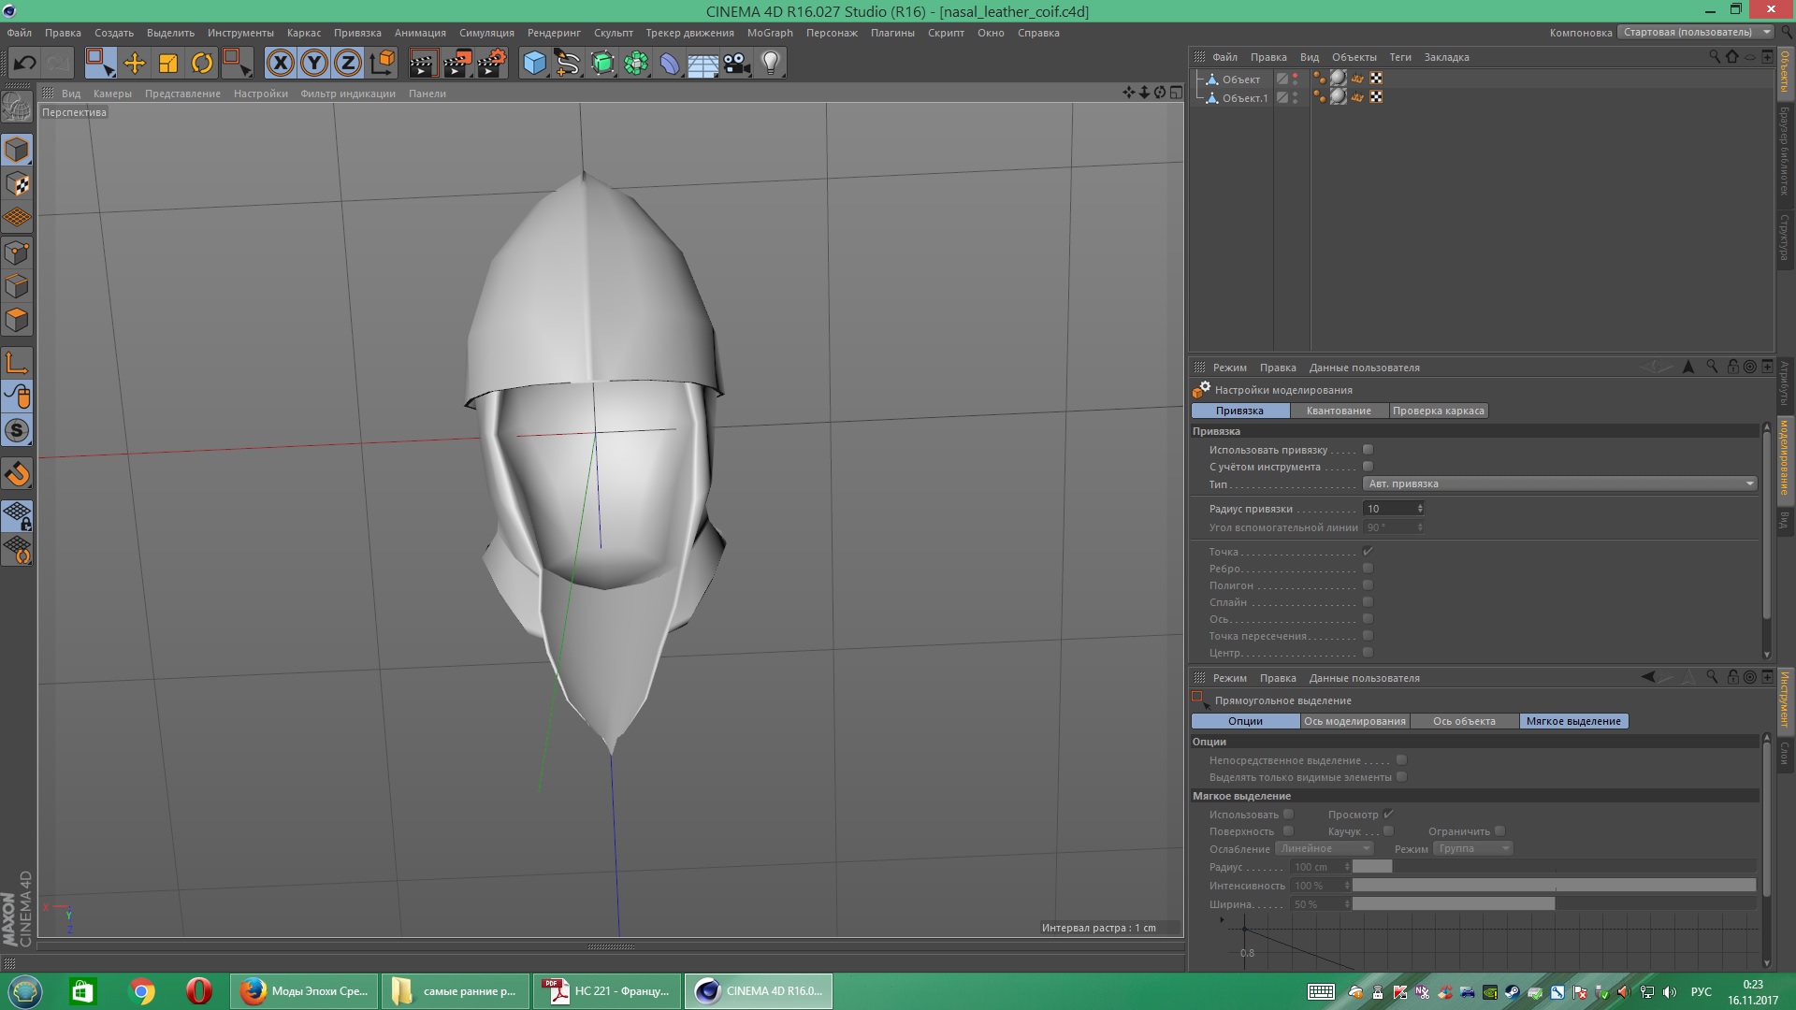1796x1010 pixels.
Task: Enable the Сплайн snapping checkbox
Action: point(1368,602)
